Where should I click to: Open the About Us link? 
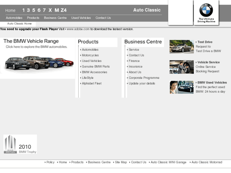[x=135, y=72]
